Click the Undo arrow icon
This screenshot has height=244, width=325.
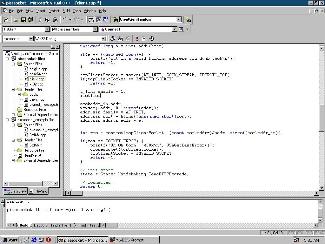[65, 19]
